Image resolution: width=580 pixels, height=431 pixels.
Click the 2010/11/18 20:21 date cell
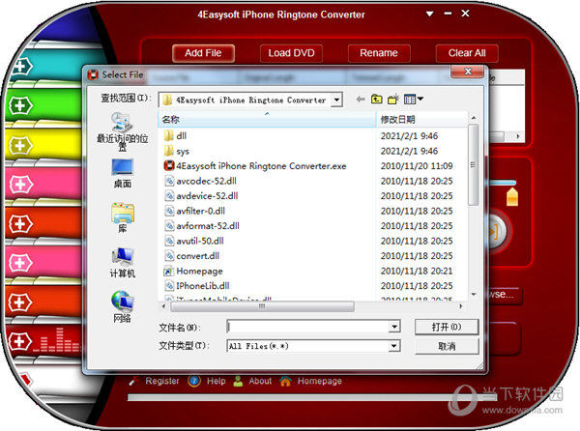pyautogui.click(x=417, y=271)
